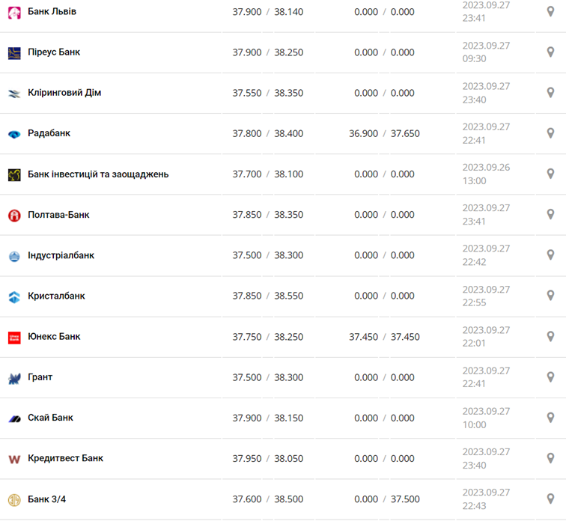Click Радабанк rate 37.800 / 38.400
This screenshot has height=521, width=566.
(267, 134)
